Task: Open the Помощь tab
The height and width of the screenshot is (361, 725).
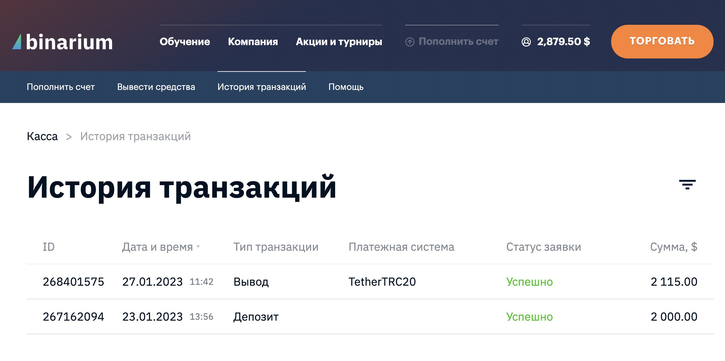Action: (x=346, y=87)
